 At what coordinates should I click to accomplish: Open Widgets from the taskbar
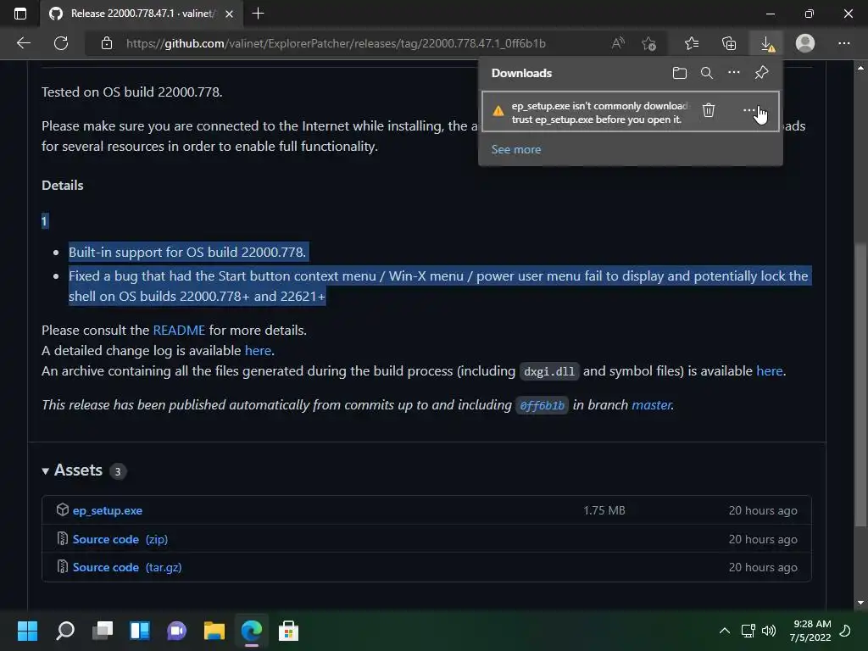click(140, 631)
